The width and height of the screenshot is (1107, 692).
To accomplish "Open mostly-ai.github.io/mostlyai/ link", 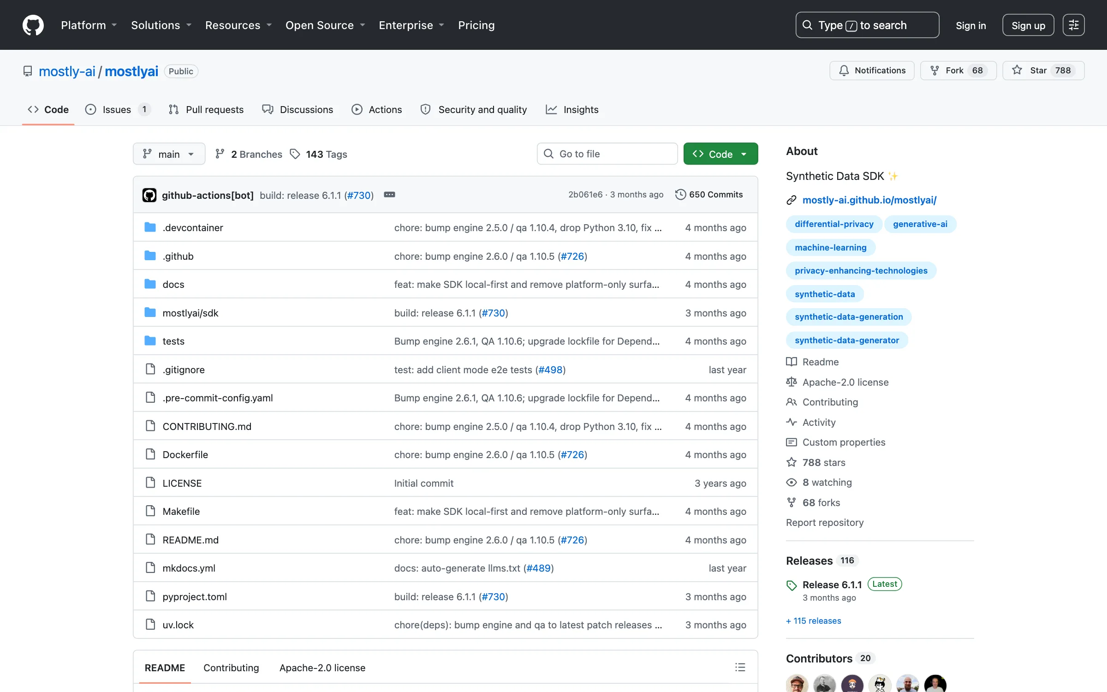I will 869,200.
